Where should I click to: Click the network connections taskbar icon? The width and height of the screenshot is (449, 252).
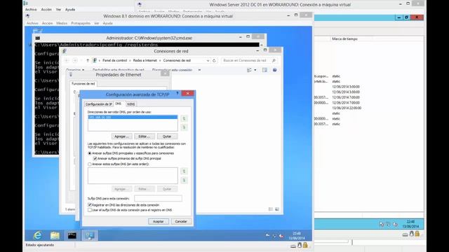coord(89,235)
